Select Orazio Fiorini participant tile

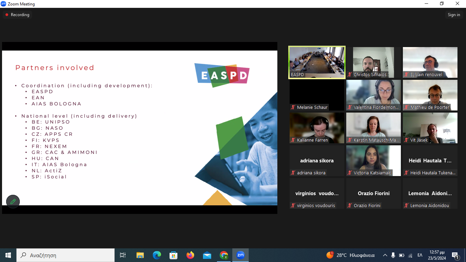(x=374, y=193)
